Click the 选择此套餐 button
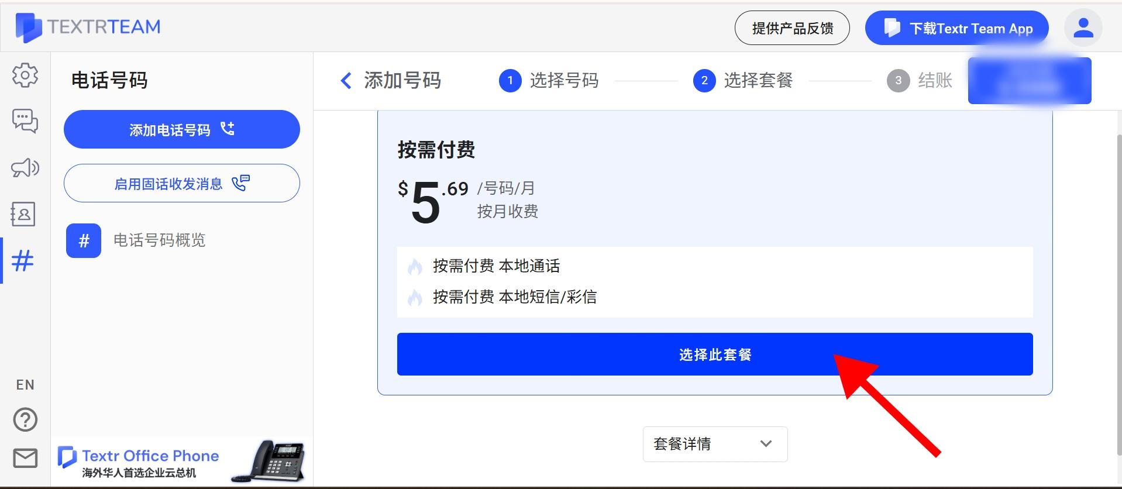Screen dimensions: 1122x489 [714, 354]
